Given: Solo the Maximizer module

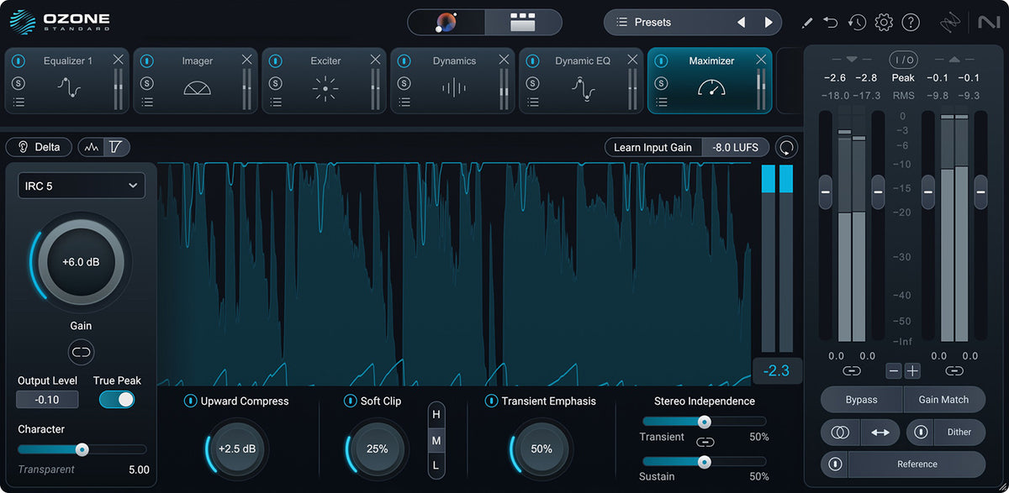Looking at the screenshot, I should click(x=662, y=83).
